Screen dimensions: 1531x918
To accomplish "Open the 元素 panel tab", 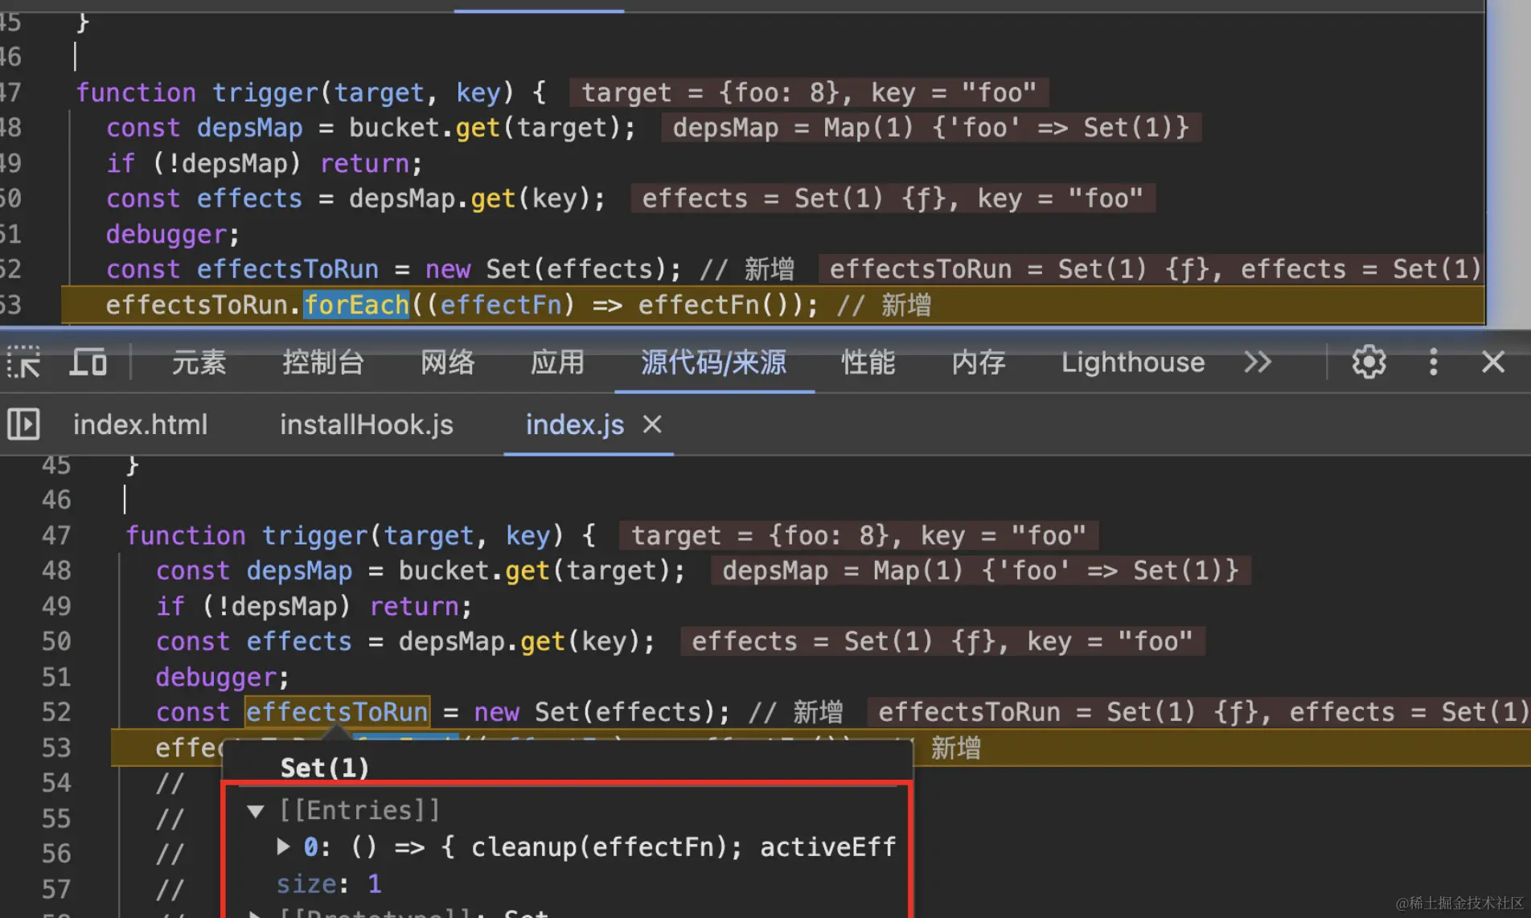I will pyautogui.click(x=199, y=363).
